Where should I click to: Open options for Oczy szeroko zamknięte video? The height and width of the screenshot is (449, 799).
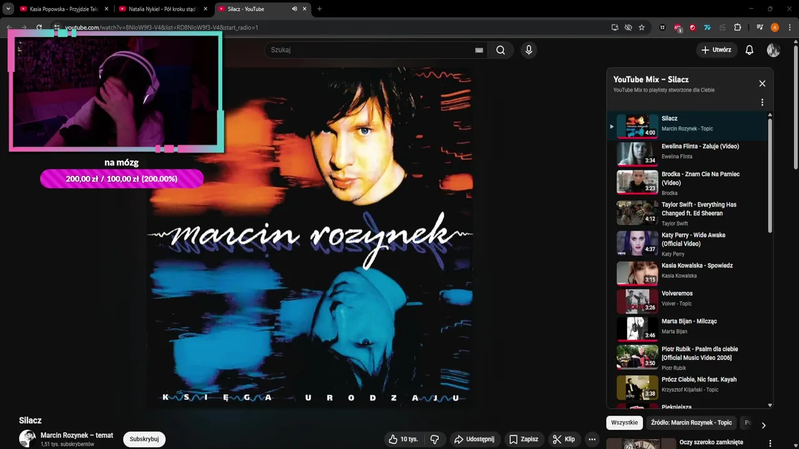(770, 443)
